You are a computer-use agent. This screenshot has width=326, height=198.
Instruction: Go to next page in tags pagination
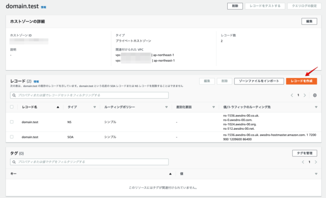316,162
